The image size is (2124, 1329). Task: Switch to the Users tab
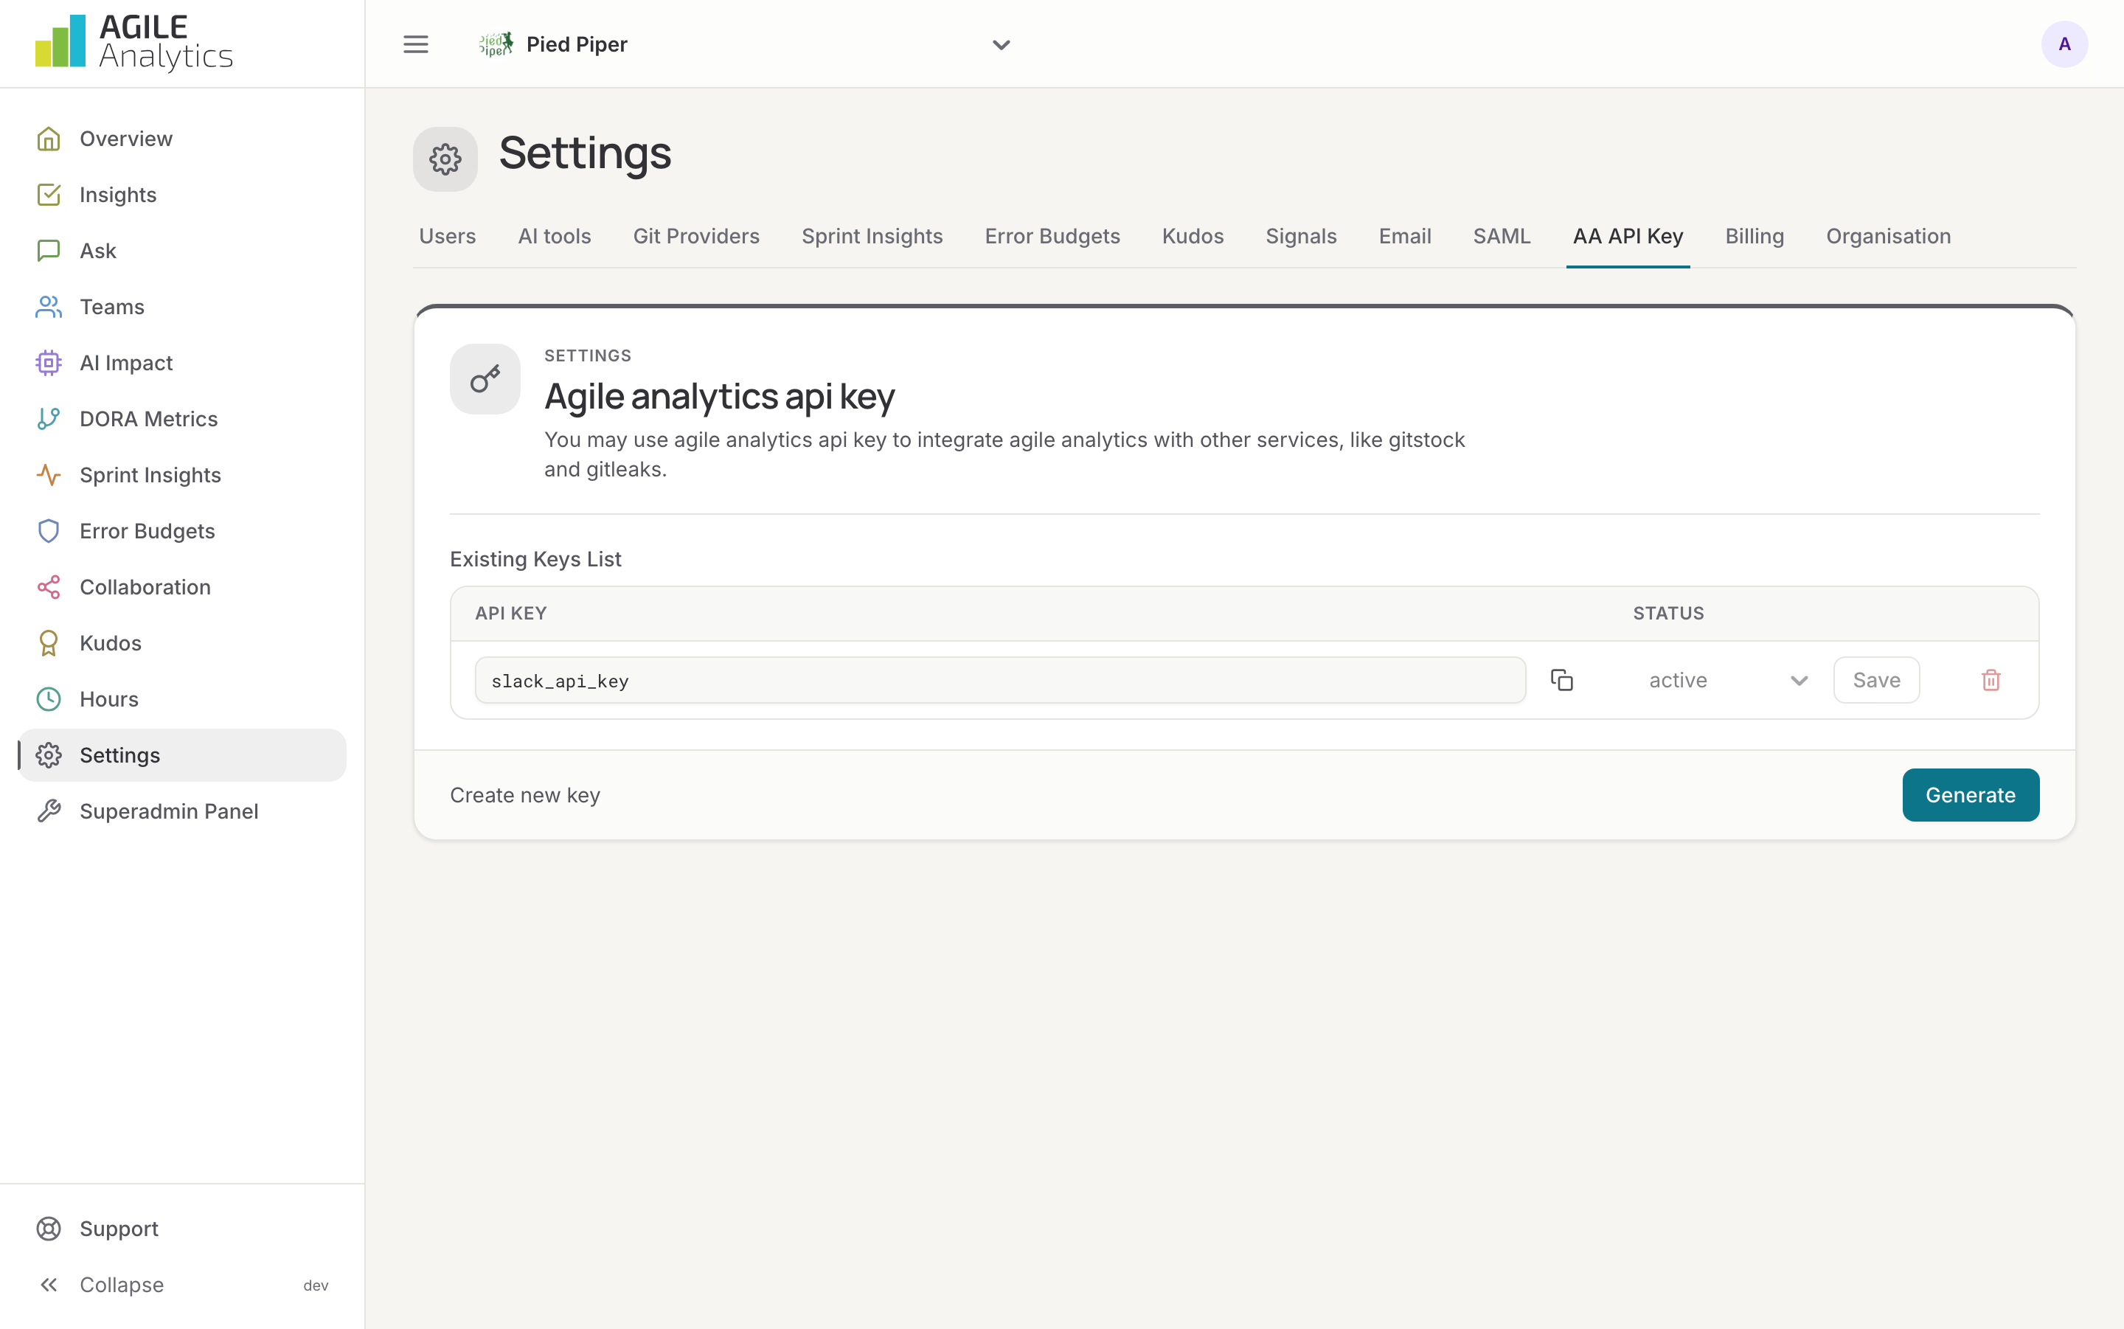[x=448, y=237]
